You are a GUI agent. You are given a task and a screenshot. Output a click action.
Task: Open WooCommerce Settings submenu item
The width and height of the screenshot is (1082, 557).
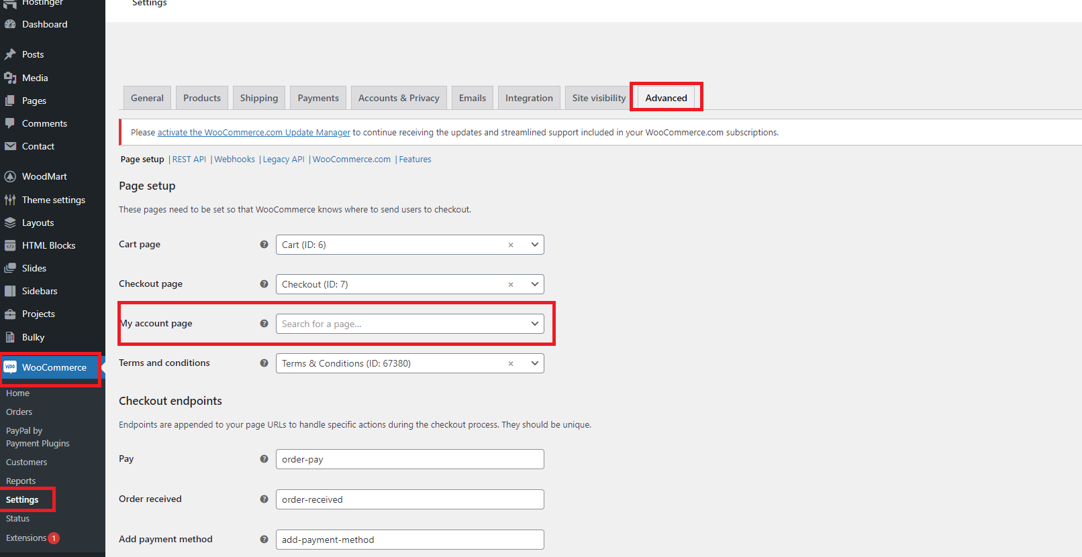point(22,500)
